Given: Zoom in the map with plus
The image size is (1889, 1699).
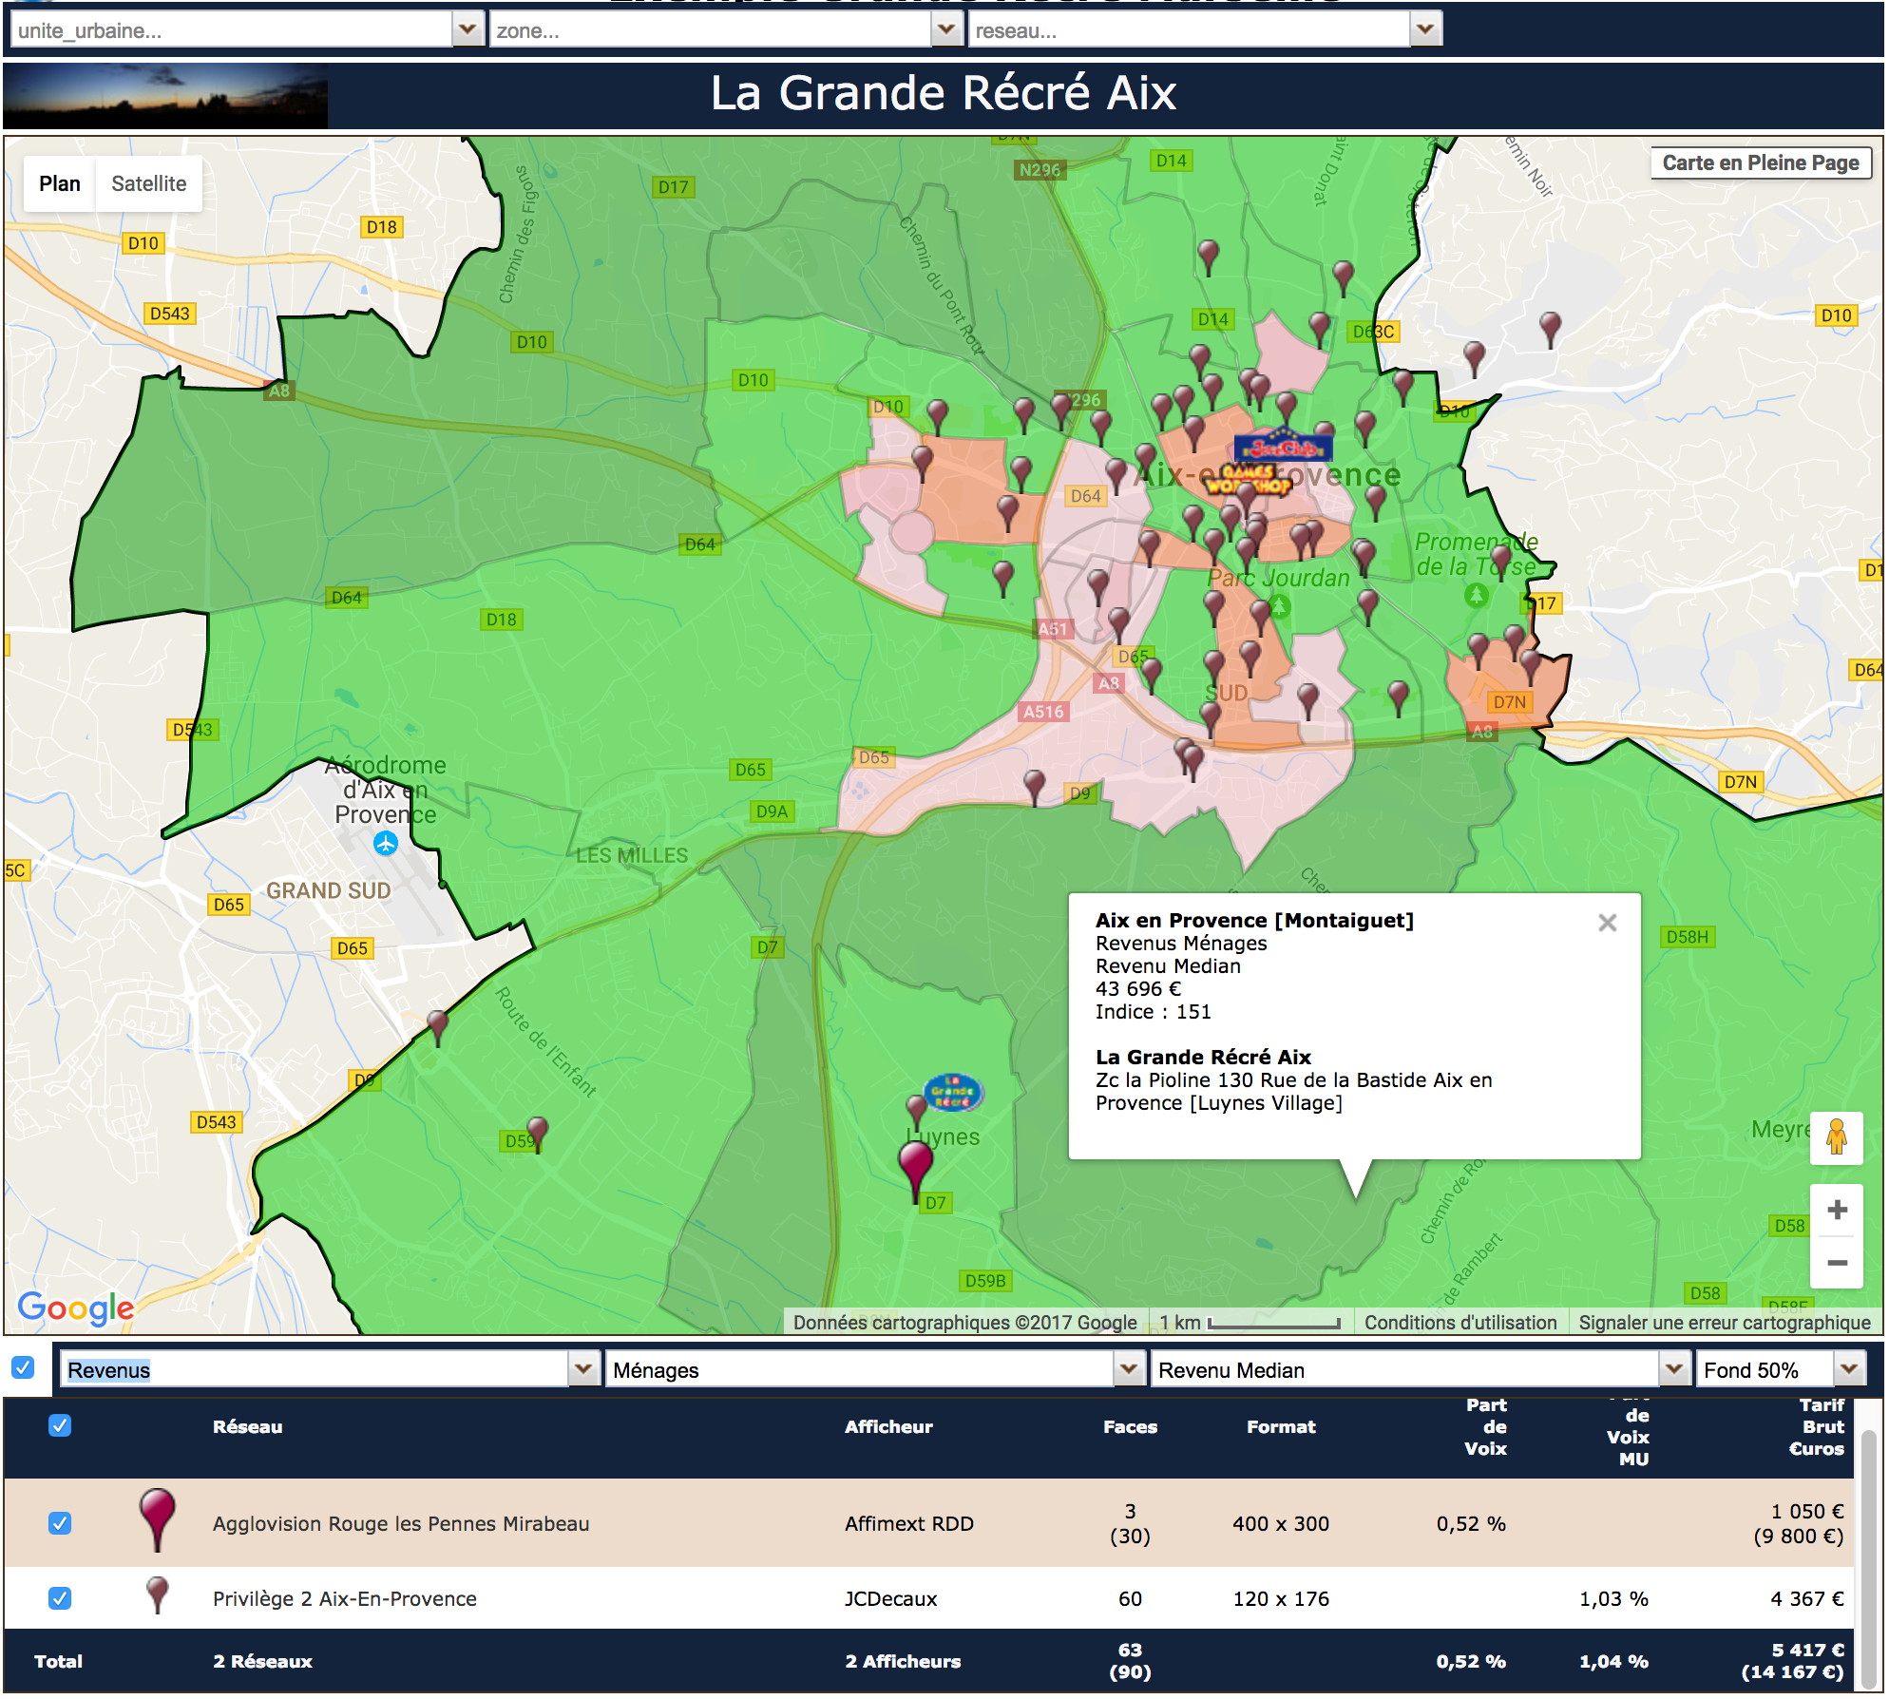Looking at the screenshot, I should (1836, 1210).
